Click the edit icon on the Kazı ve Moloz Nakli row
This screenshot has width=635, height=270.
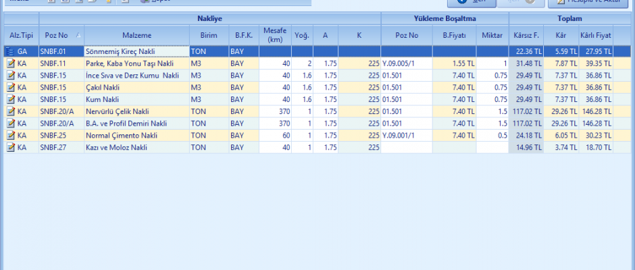10,148
